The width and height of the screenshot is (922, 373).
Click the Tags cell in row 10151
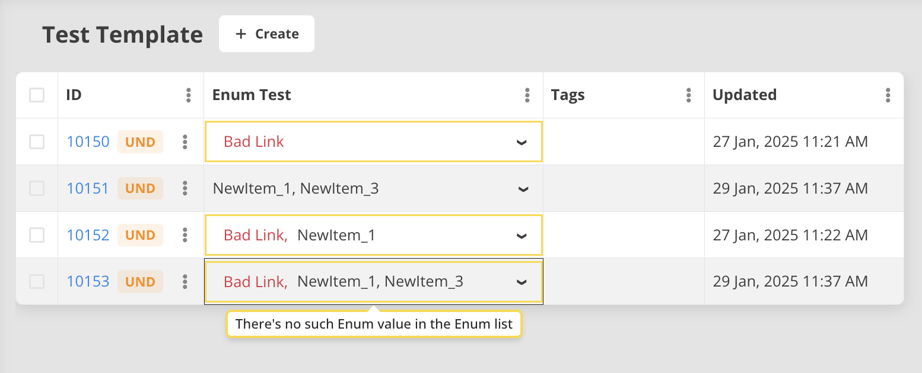pos(623,188)
